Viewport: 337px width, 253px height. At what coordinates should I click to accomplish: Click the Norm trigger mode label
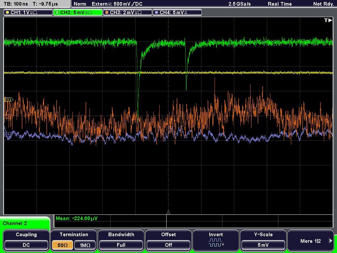[80, 4]
